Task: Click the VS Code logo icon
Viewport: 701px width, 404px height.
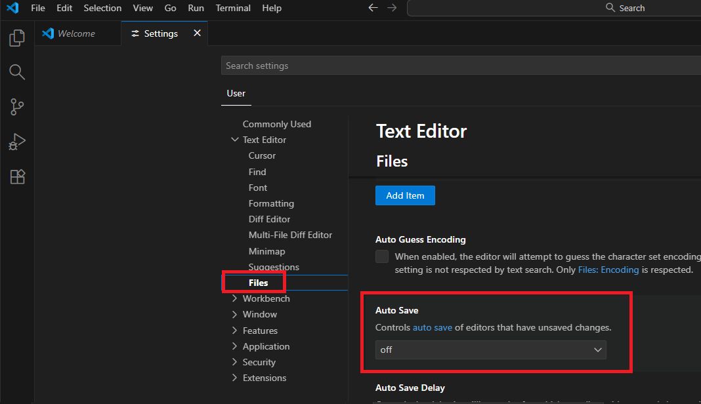Action: click(12, 8)
